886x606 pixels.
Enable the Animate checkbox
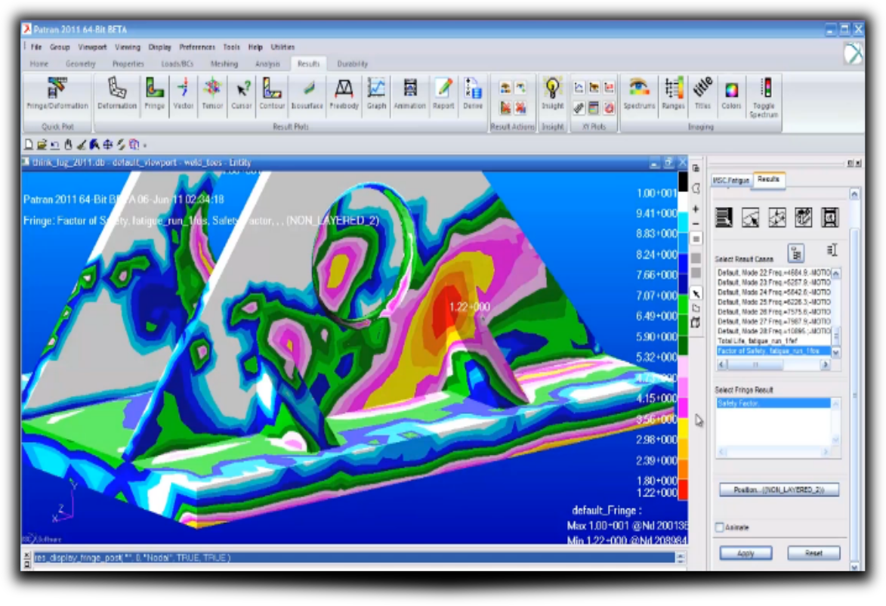tap(720, 527)
